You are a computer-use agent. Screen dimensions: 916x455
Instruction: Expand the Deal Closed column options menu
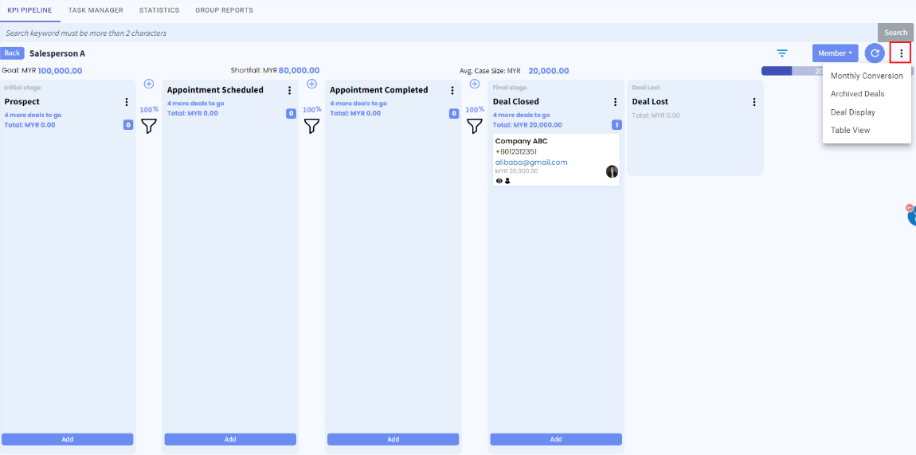(x=615, y=102)
